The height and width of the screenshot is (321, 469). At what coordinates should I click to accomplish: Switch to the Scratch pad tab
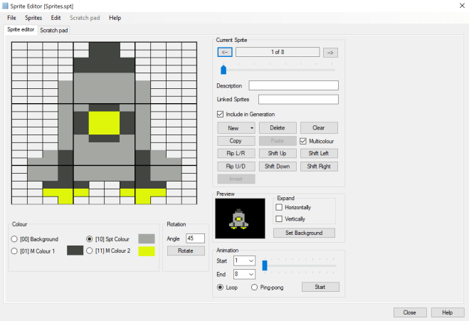53,30
